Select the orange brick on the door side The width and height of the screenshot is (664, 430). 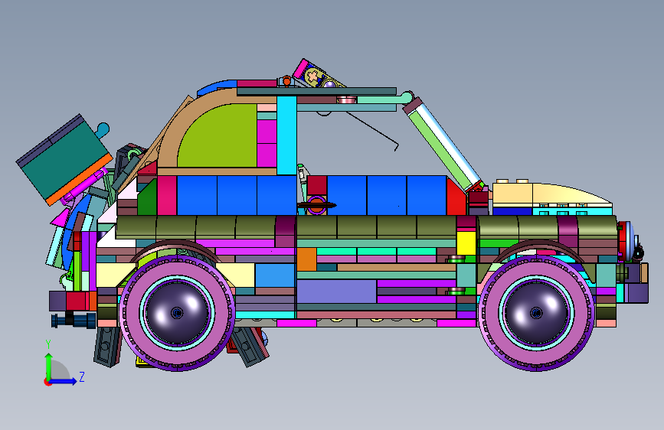tap(306, 259)
